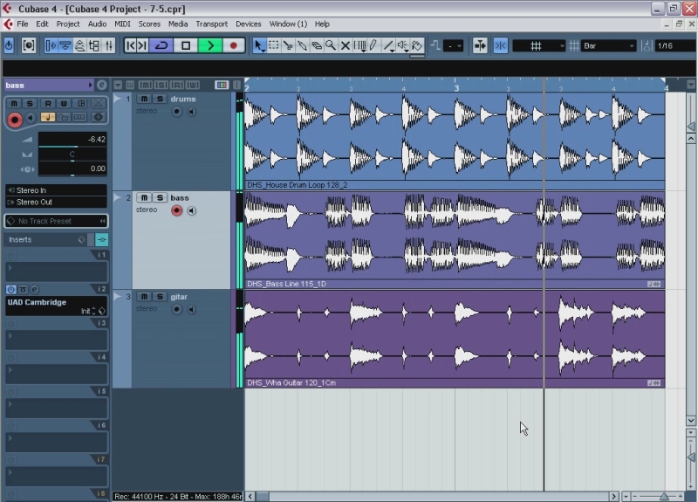Viewport: 698px width, 502px height.
Task: Click the DHS_Bass Line 115_1D audio event
Action: click(455, 239)
